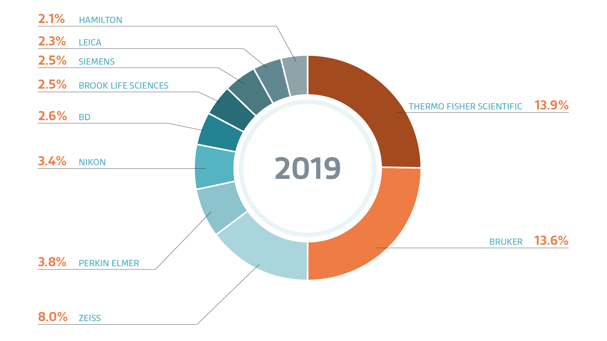
Task: Click the 13.9% percentage value
Action: tap(551, 105)
